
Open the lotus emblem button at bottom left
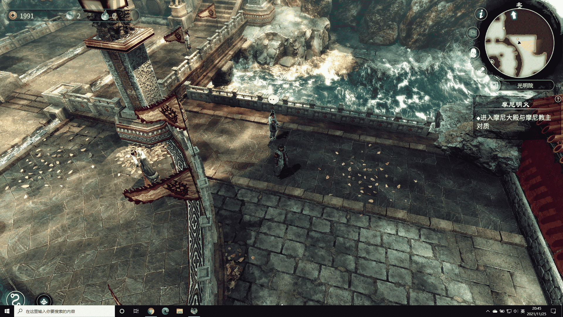[44, 301]
